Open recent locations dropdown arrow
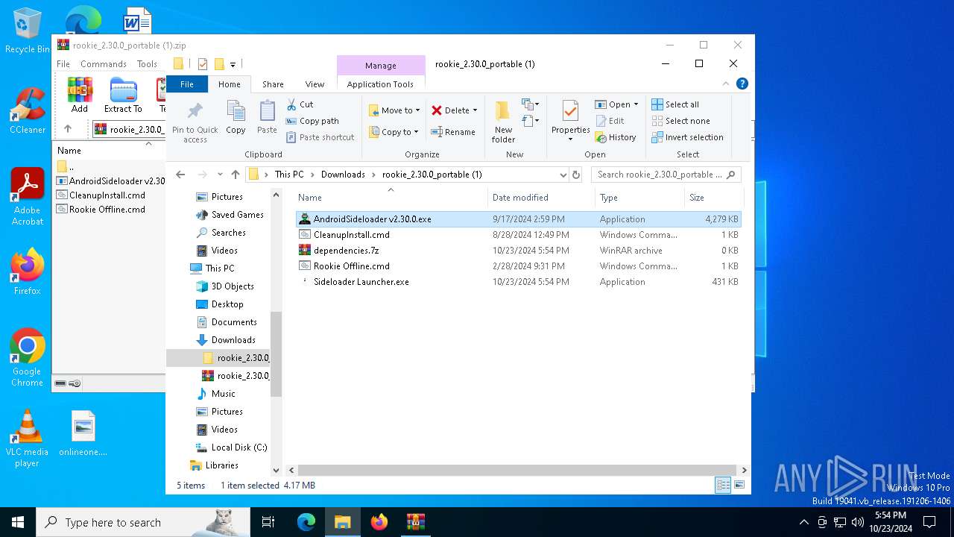Image resolution: width=954 pixels, height=537 pixels. coord(220,175)
